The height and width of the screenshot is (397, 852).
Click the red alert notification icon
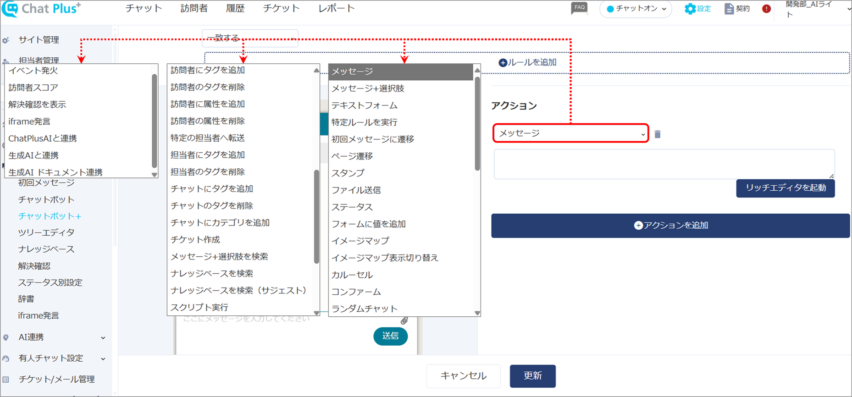[x=766, y=9]
